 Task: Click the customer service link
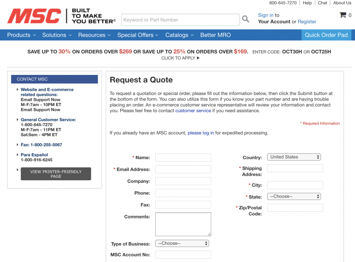[x=193, y=111]
